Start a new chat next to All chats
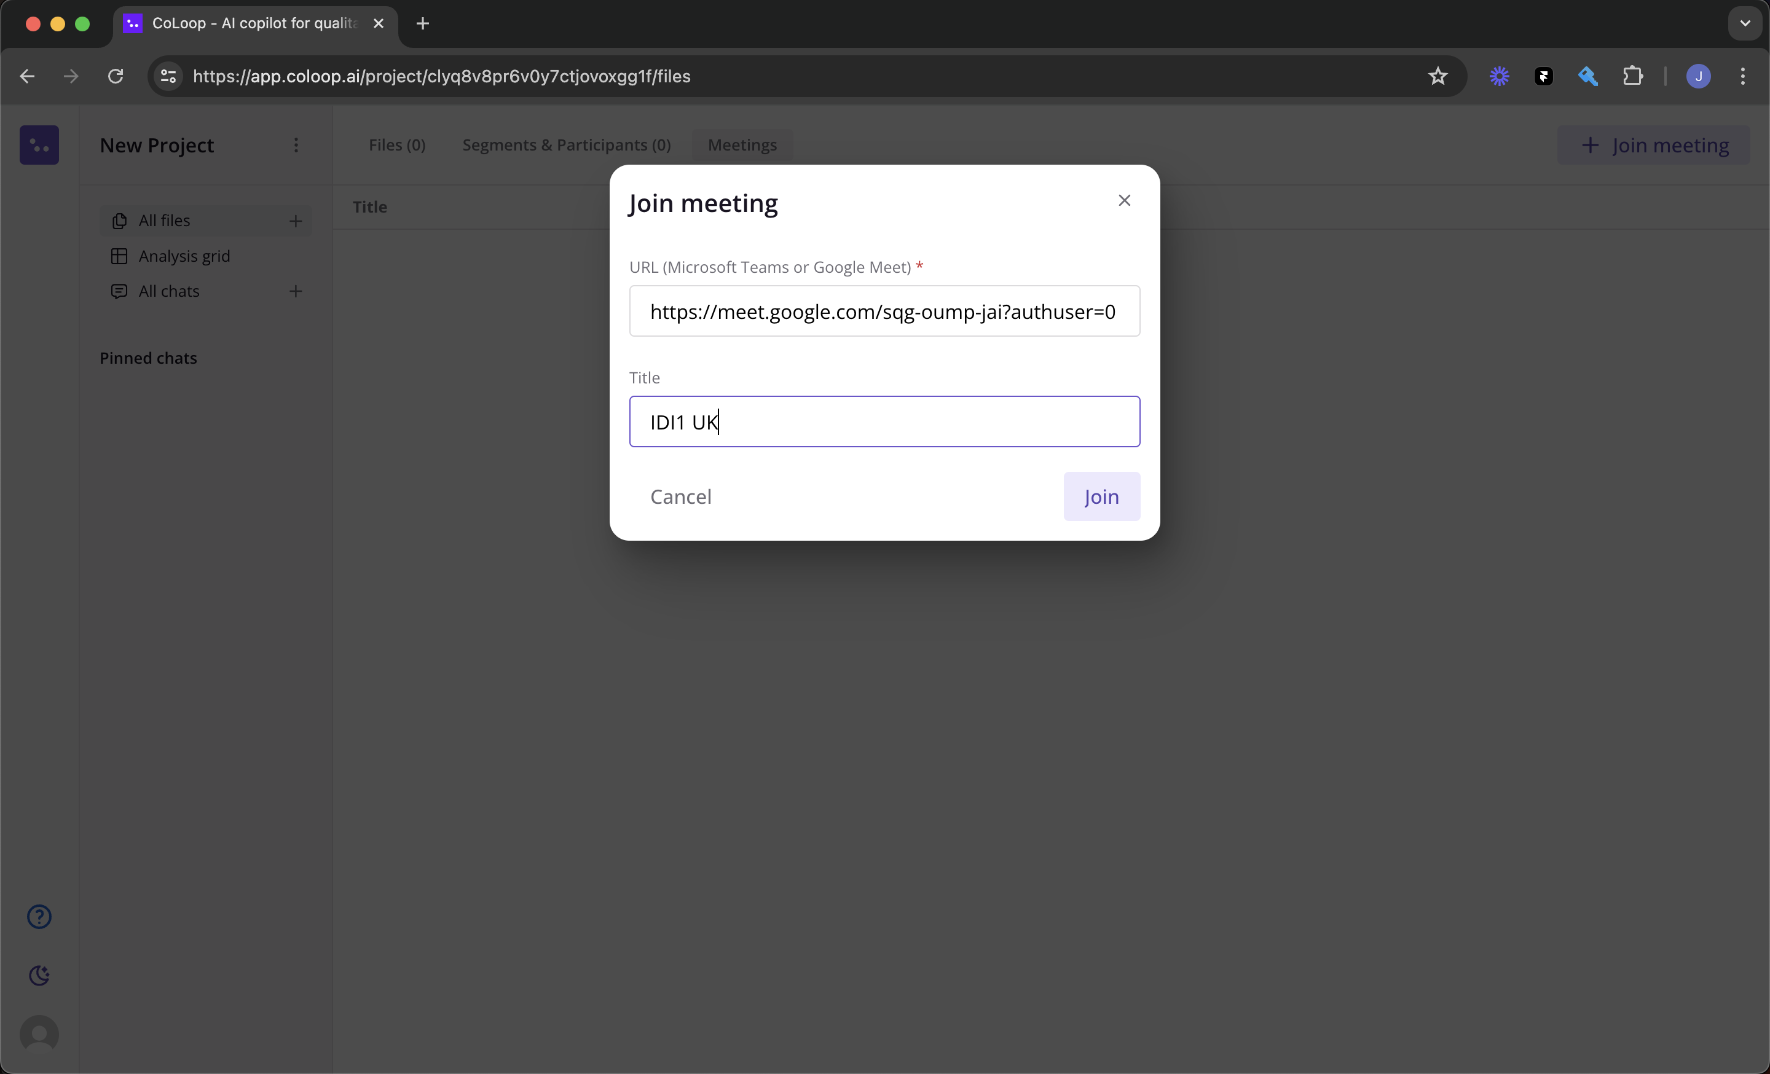This screenshot has width=1770, height=1074. click(x=295, y=291)
